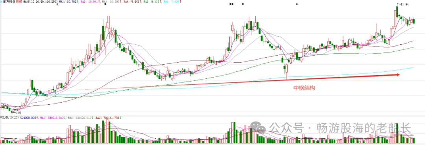
Task: Click the volume MA3: 780141.750 label
Action: 107,118
